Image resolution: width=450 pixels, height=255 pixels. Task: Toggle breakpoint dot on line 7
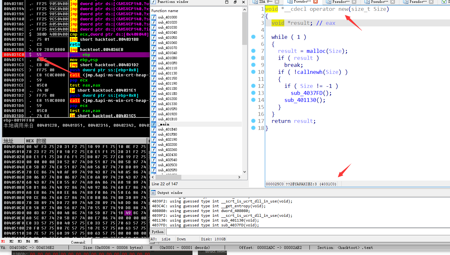253,51
